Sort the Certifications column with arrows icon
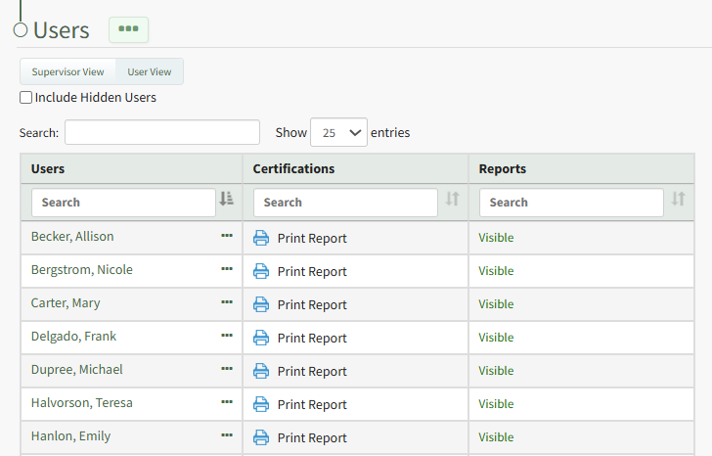Screen dimensions: 712x456 pos(452,199)
